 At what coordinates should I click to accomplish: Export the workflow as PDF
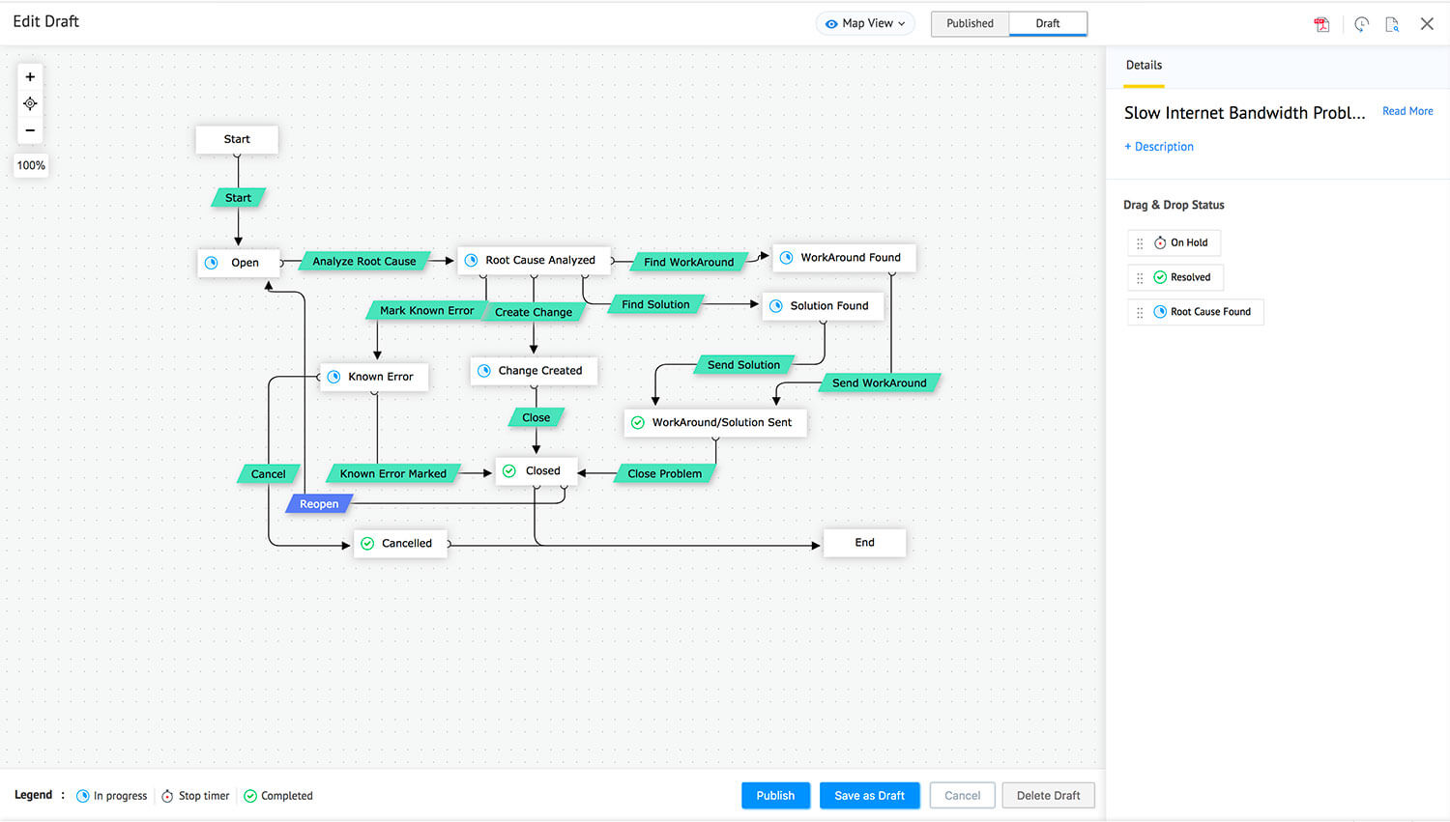click(x=1322, y=23)
